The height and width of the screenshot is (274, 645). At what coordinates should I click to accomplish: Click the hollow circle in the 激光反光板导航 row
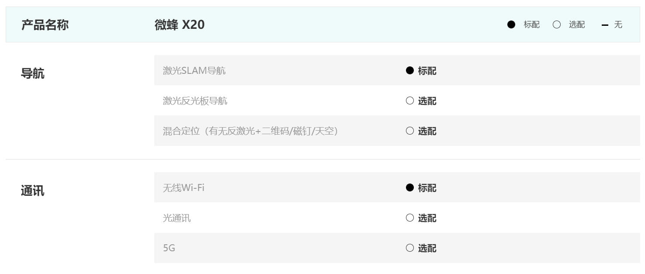(409, 101)
